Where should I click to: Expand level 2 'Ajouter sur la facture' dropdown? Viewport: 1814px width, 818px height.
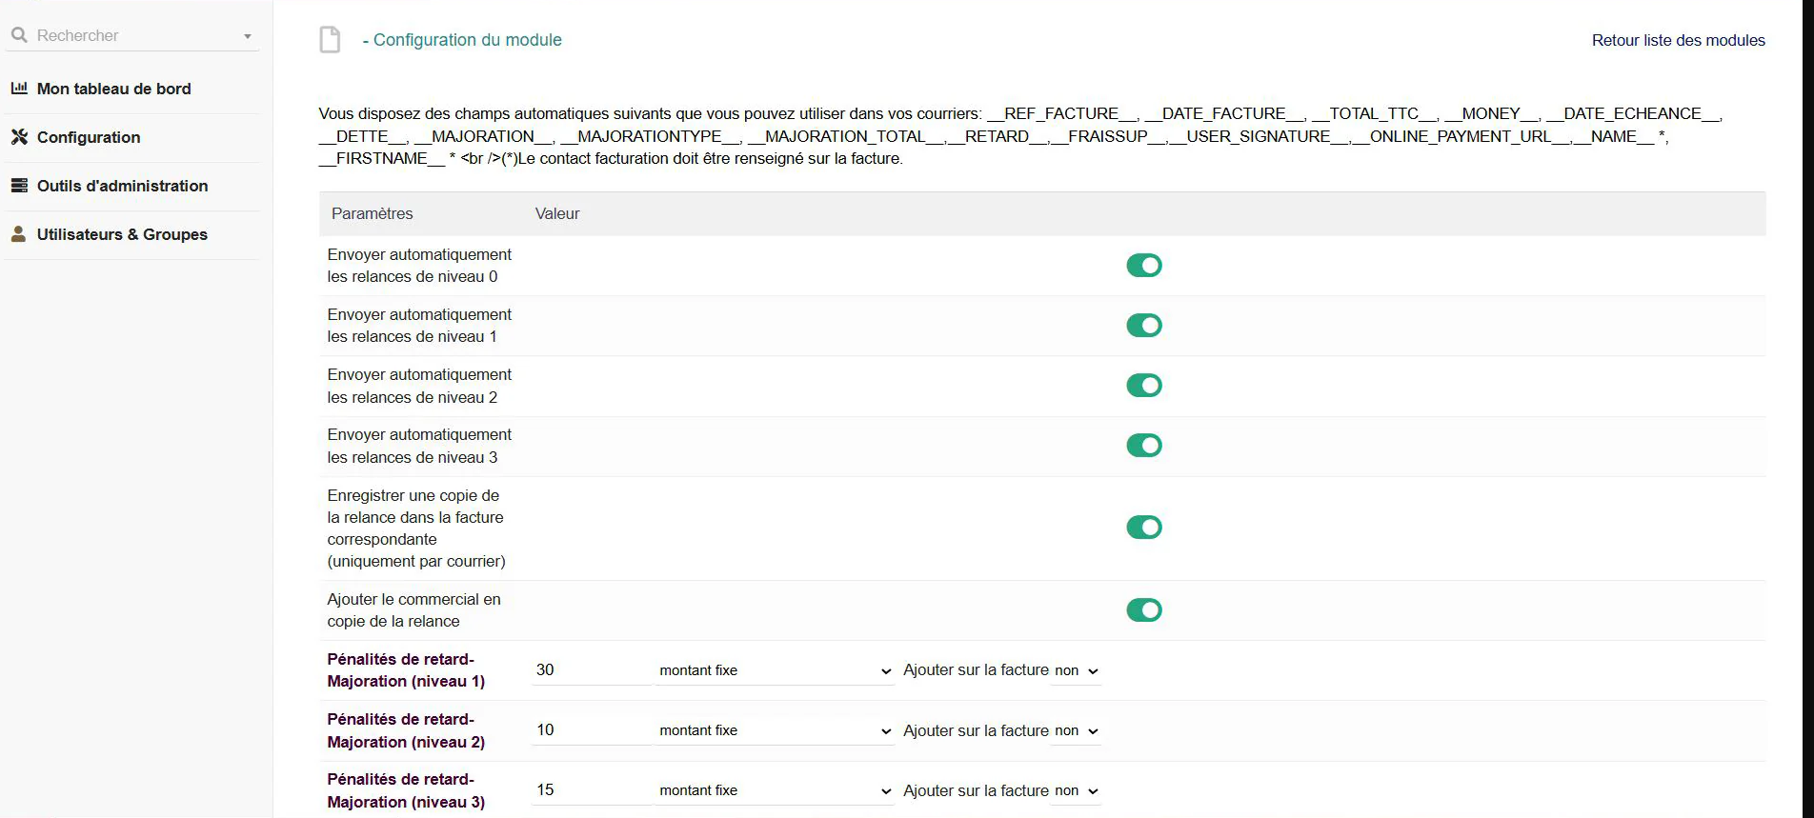pos(1077,731)
